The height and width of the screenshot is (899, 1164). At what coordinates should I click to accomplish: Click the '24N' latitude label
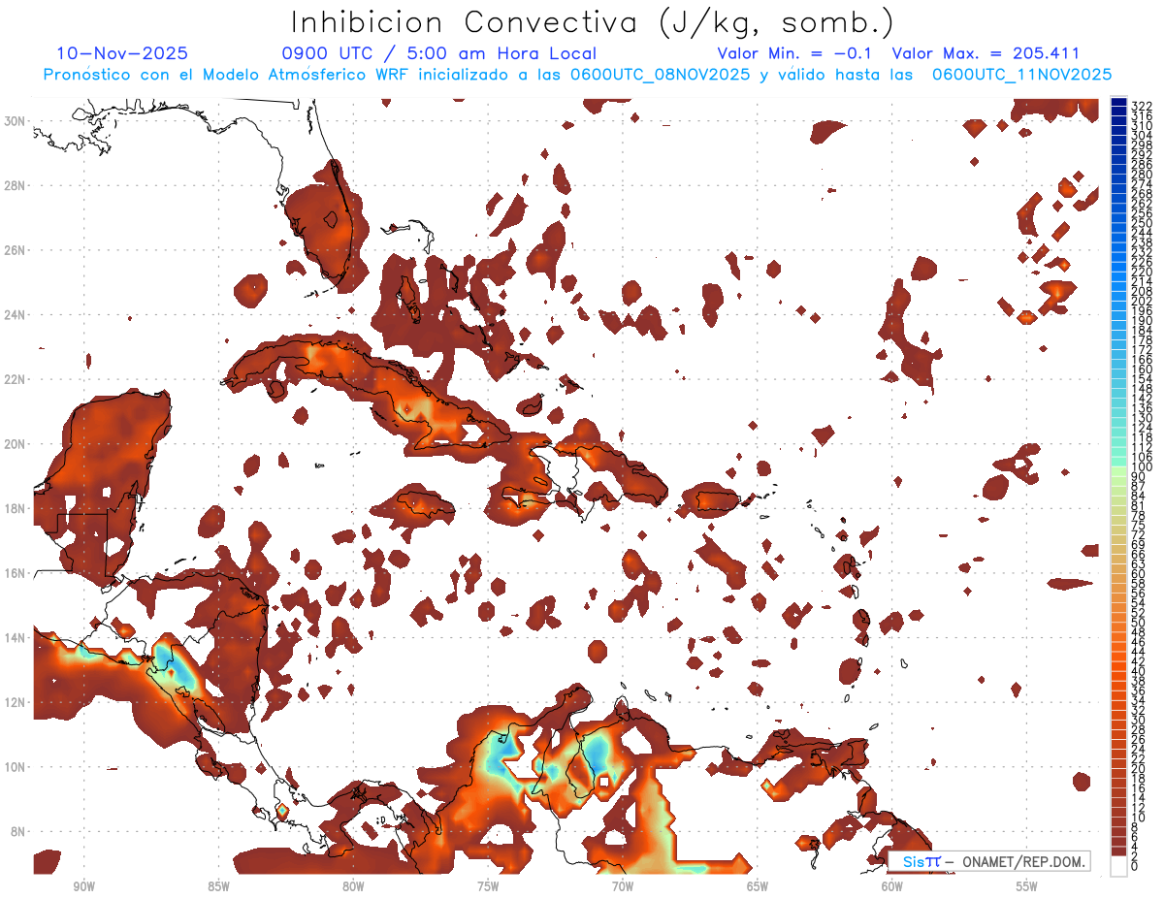[16, 314]
